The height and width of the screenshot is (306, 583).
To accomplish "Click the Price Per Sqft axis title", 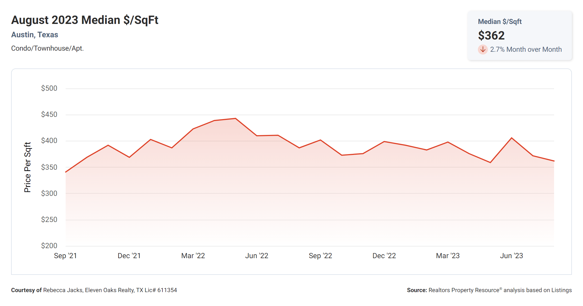I will click(x=28, y=167).
